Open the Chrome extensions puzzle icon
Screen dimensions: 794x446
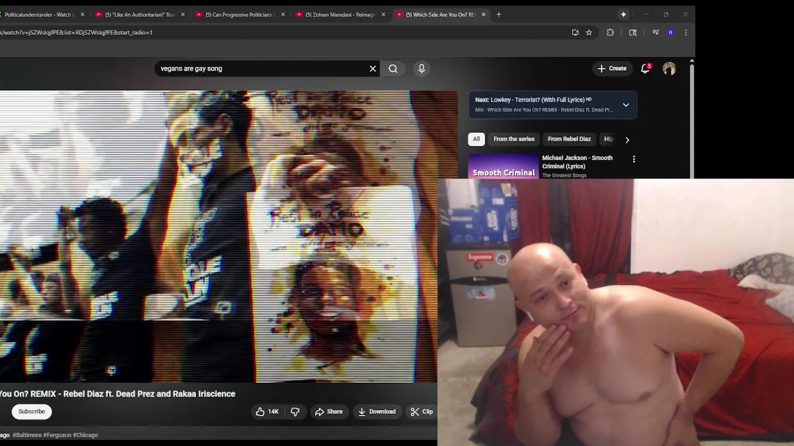click(x=610, y=32)
